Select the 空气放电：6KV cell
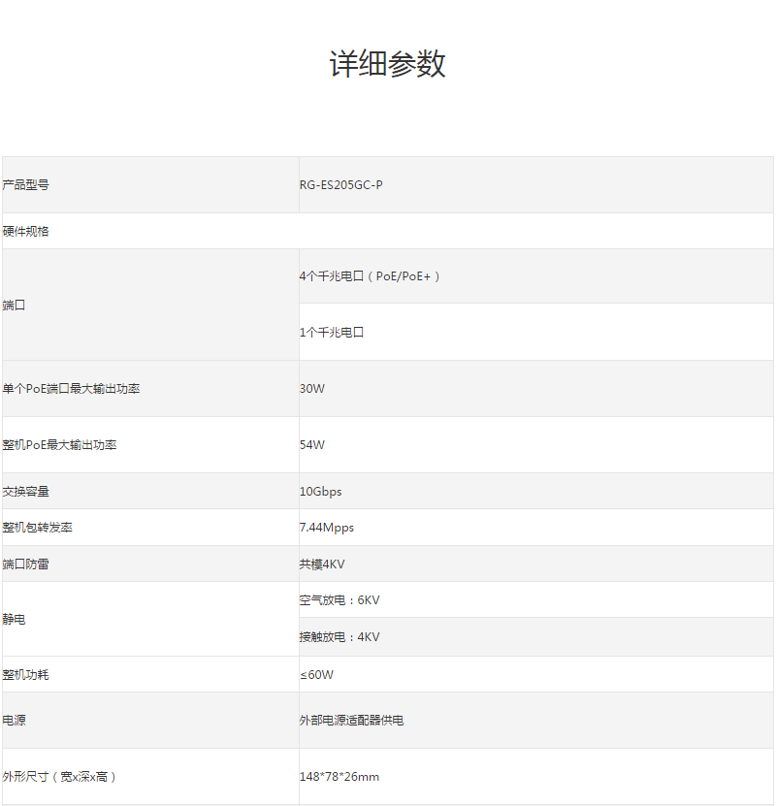The height and width of the screenshot is (806, 776). (536, 599)
